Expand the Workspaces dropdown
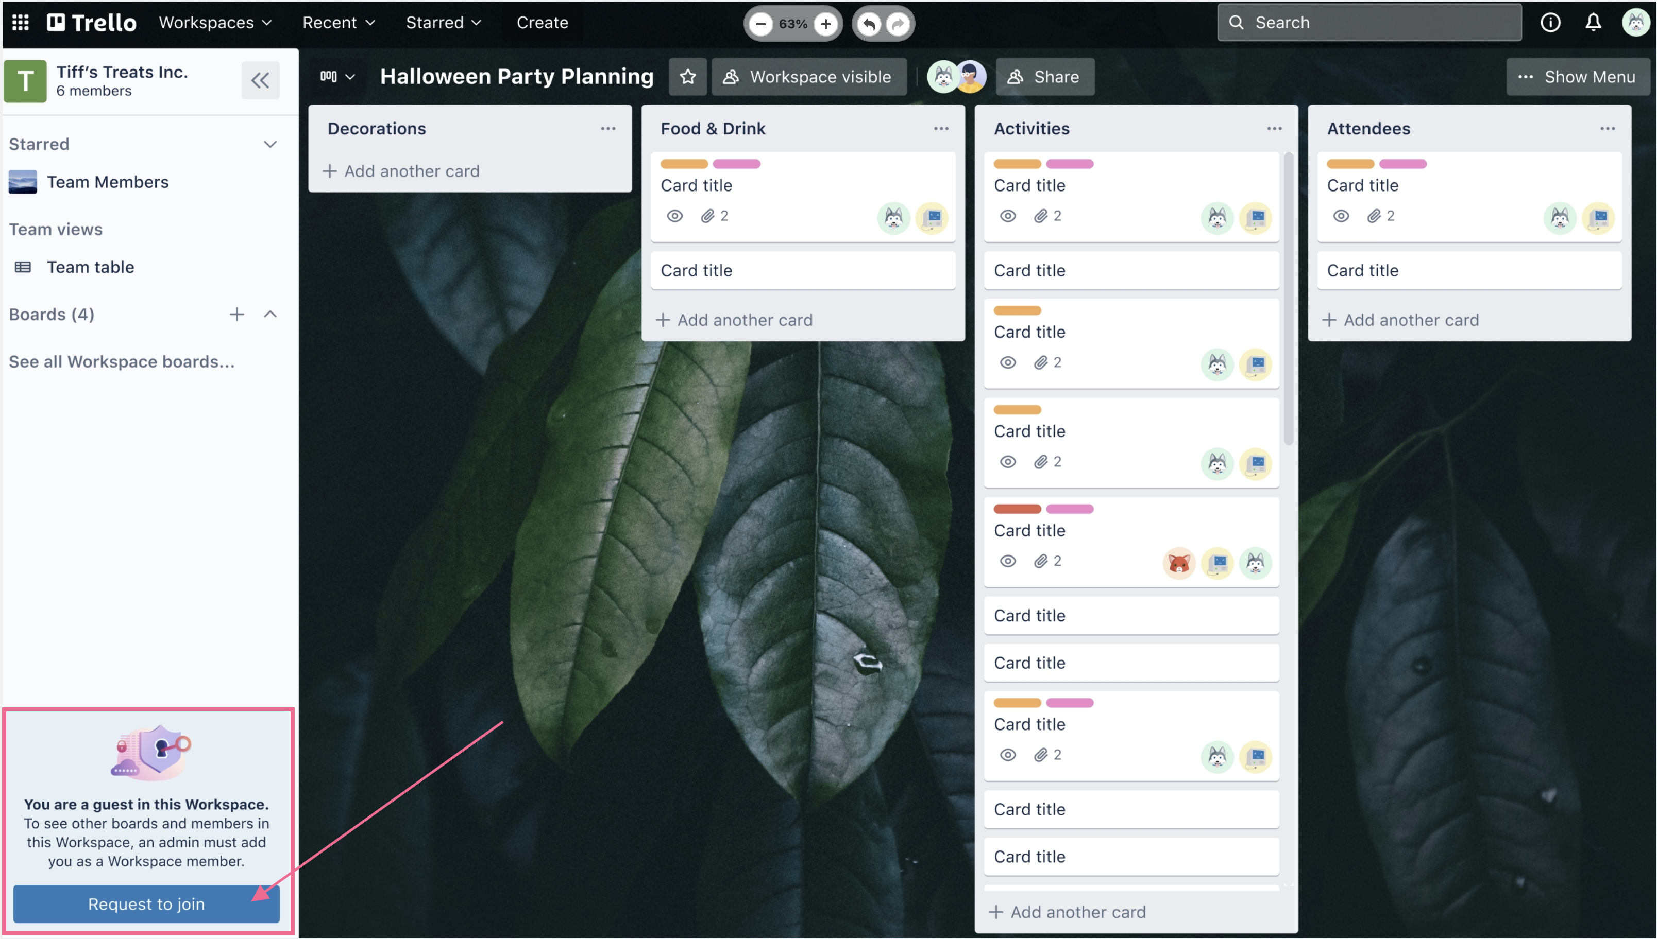 click(x=215, y=23)
